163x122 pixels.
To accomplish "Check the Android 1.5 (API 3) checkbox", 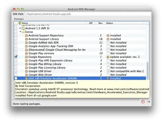I will (x=16, y=28).
